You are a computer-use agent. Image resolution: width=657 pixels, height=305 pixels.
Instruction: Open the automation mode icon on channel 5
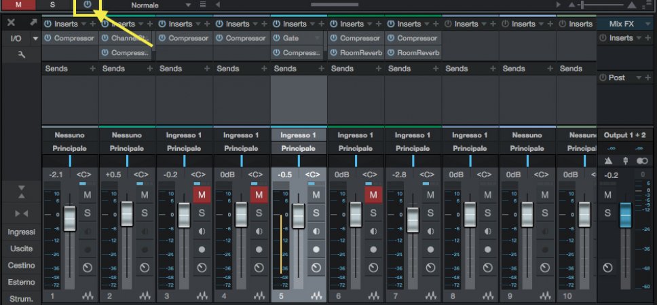(x=316, y=267)
